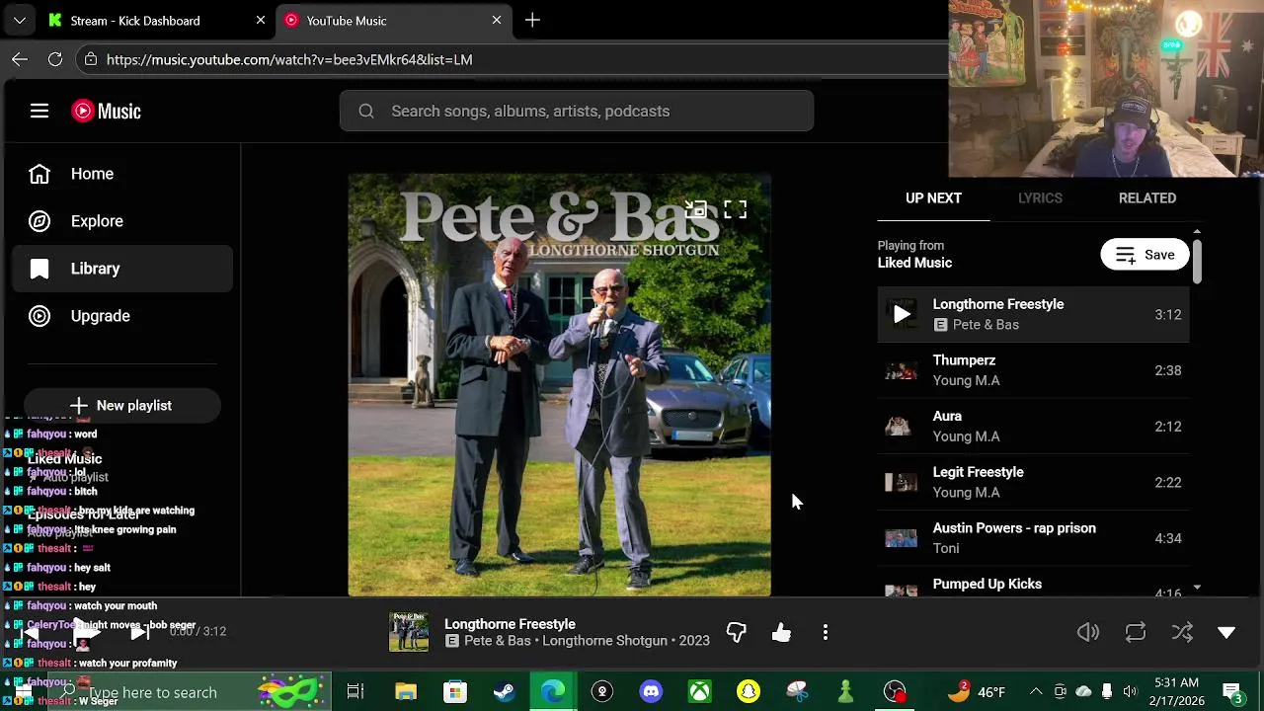Open Xbox app from the taskbar
Screen dimensions: 1264x711
pyautogui.click(x=699, y=692)
